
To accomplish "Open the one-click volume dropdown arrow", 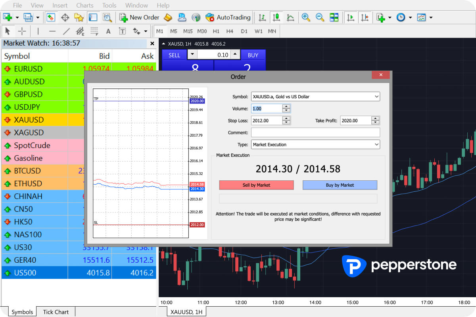I will click(192, 55).
